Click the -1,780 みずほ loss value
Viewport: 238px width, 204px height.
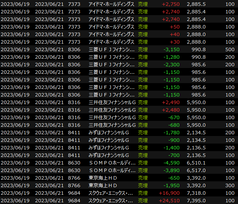pos(171,133)
